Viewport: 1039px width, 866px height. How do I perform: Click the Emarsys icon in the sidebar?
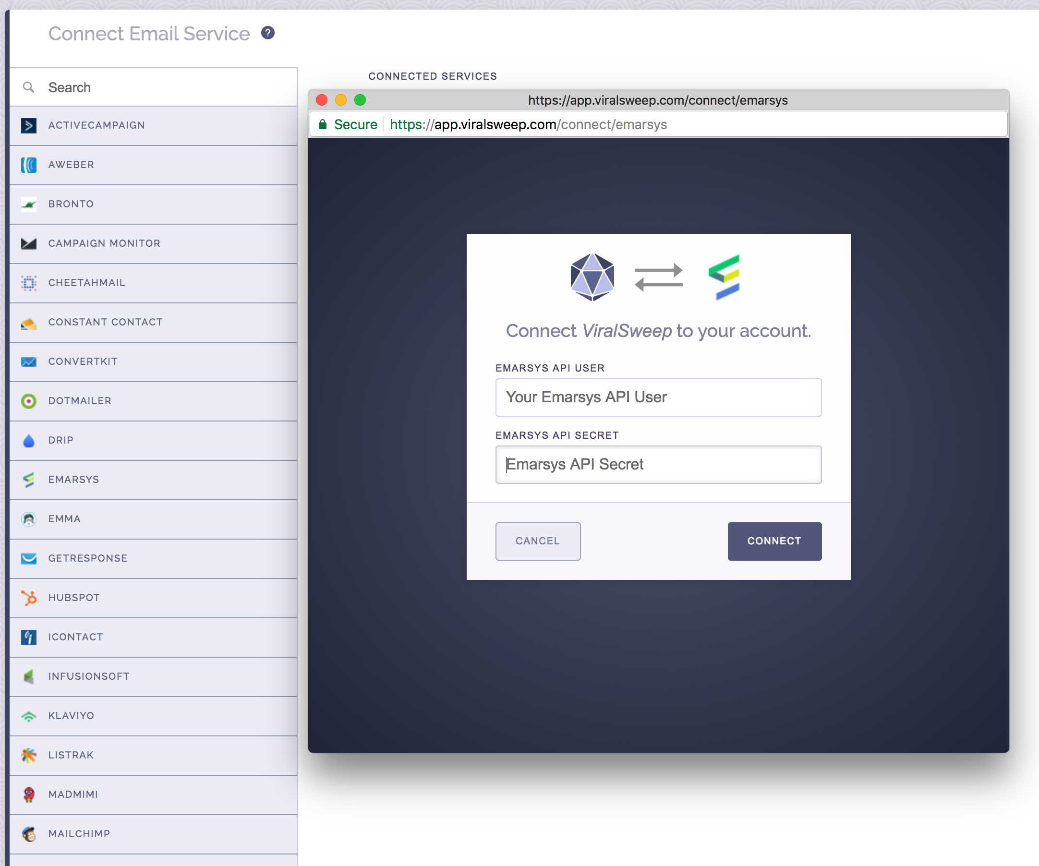pyautogui.click(x=29, y=480)
